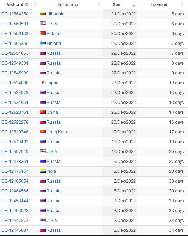Image resolution: width=188 pixels, height=236 pixels.
Task: Sort by Postcard ID using the arrows
Action: tap(35, 5)
